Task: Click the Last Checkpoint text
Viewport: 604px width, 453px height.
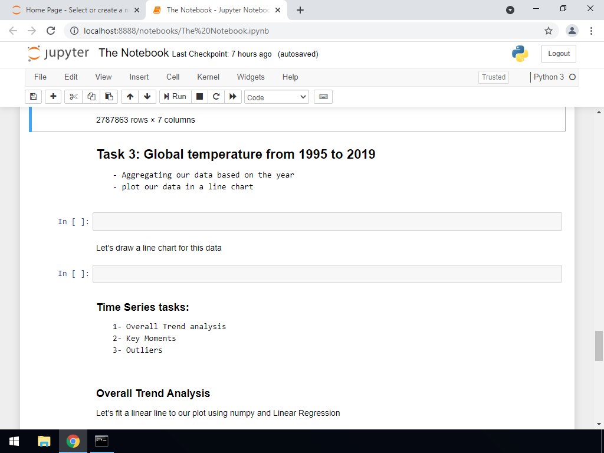Action: (x=222, y=54)
